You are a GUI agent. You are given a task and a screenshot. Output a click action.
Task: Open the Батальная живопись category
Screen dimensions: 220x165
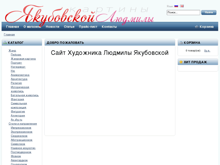pos(25,95)
